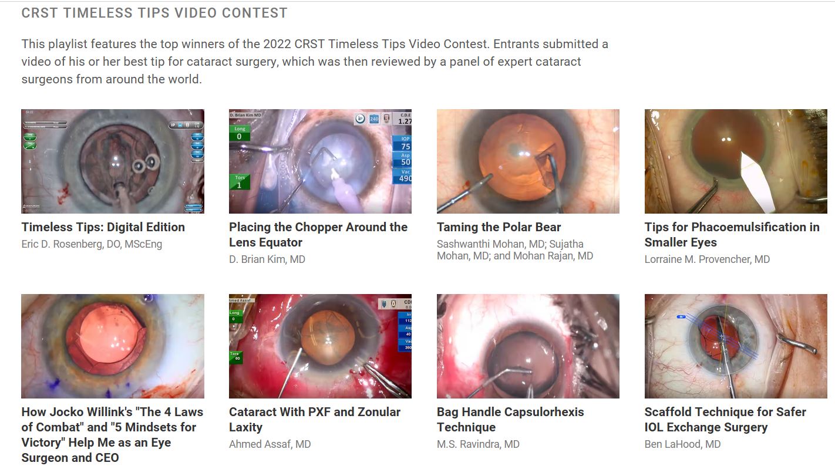835x466 pixels.
Task: Open the Cataract With PXF video thumbnail
Action: pyautogui.click(x=320, y=346)
